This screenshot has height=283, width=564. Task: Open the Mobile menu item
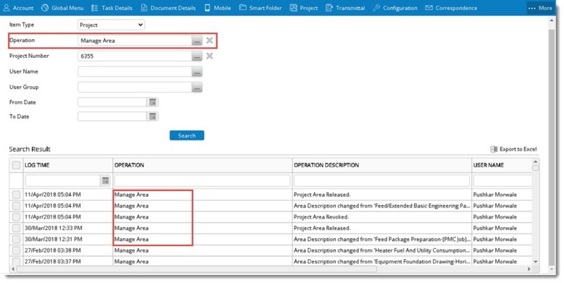[218, 8]
